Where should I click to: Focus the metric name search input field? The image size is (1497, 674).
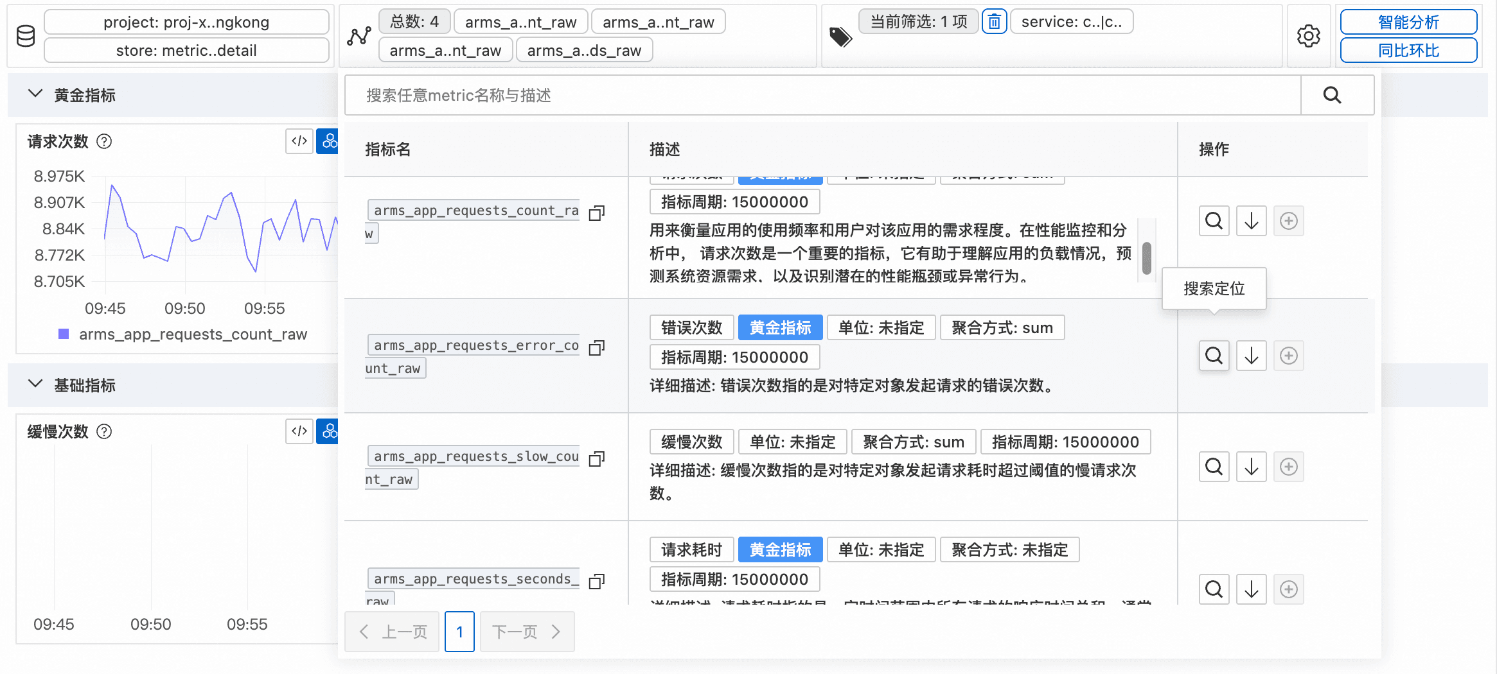[822, 96]
